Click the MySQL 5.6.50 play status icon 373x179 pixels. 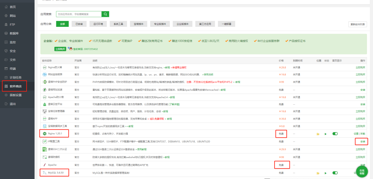click(326, 173)
